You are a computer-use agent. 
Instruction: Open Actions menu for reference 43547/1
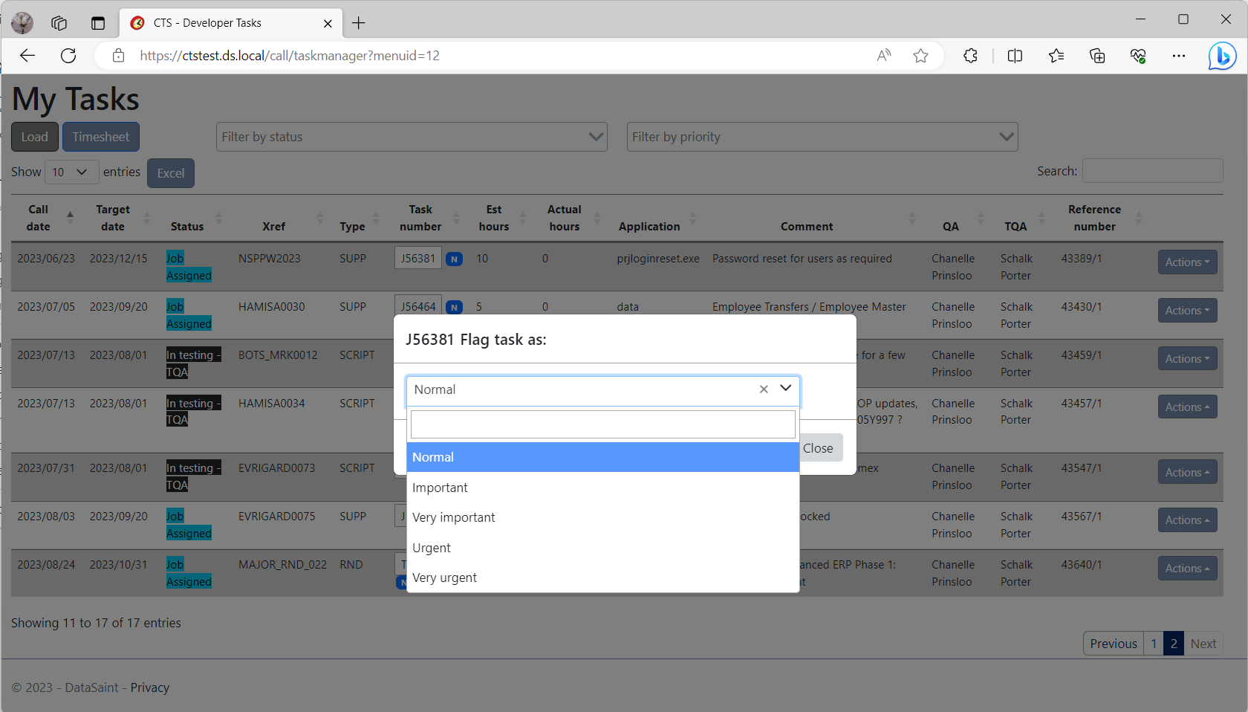1187,472
